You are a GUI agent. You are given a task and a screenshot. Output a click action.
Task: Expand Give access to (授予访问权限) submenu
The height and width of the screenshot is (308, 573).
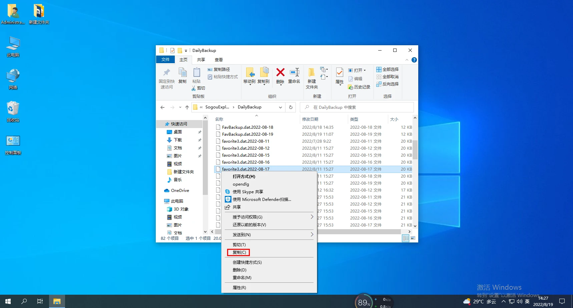(x=269, y=217)
